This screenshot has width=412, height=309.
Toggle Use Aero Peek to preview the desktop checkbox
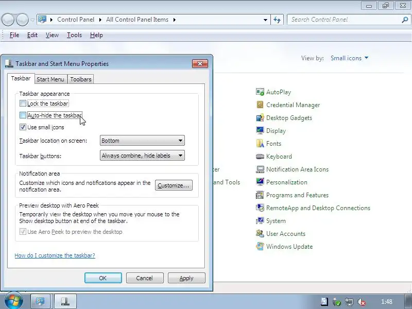point(23,231)
